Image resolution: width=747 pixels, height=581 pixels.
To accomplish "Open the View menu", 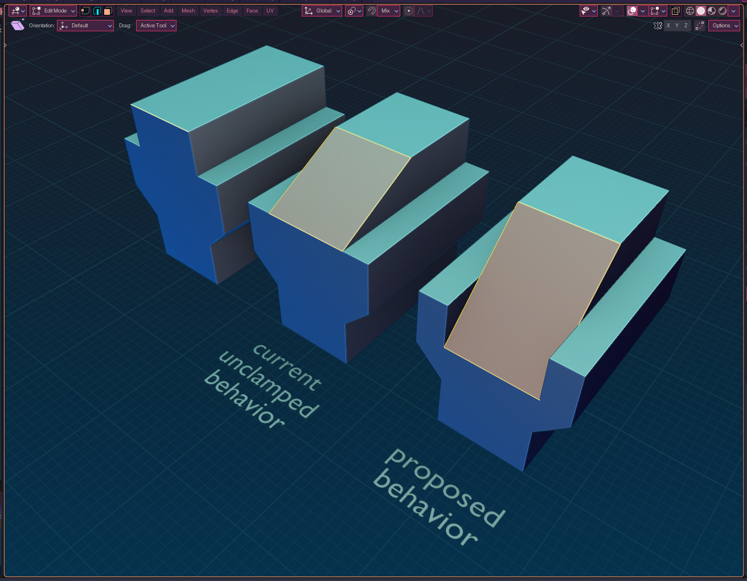I will click(126, 11).
